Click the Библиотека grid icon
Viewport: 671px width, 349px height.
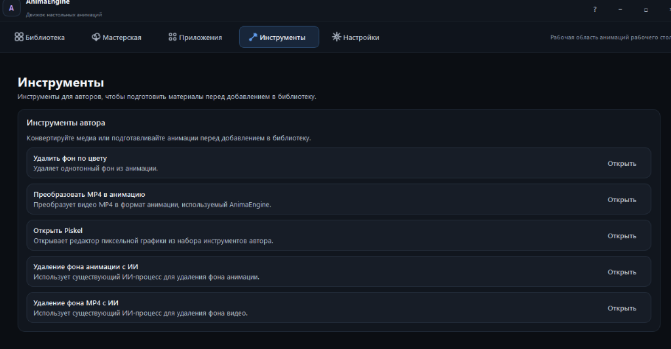click(x=19, y=37)
